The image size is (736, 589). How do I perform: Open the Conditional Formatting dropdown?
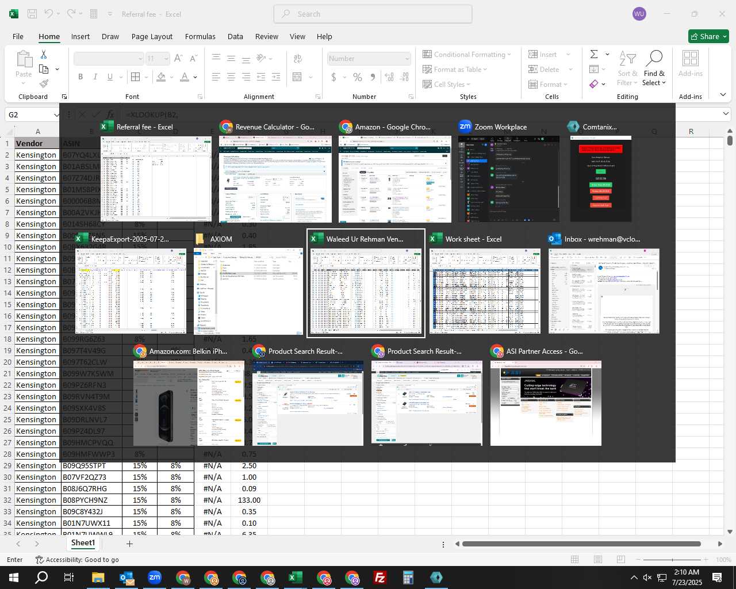tap(467, 54)
